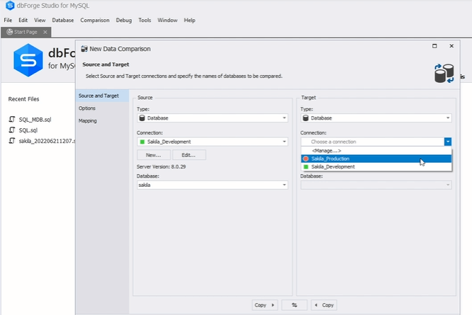The height and width of the screenshot is (315, 472).
Task: Open recent file sakila_20220621207
Action: [47, 141]
